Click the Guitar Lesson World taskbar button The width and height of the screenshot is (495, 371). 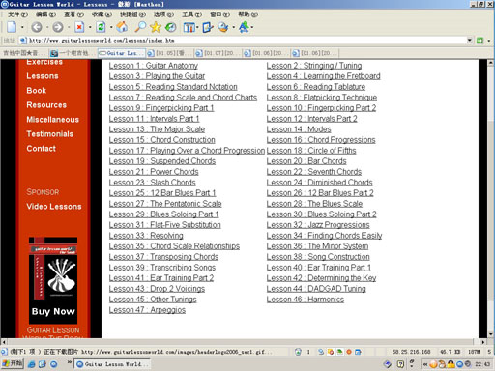[x=112, y=364]
